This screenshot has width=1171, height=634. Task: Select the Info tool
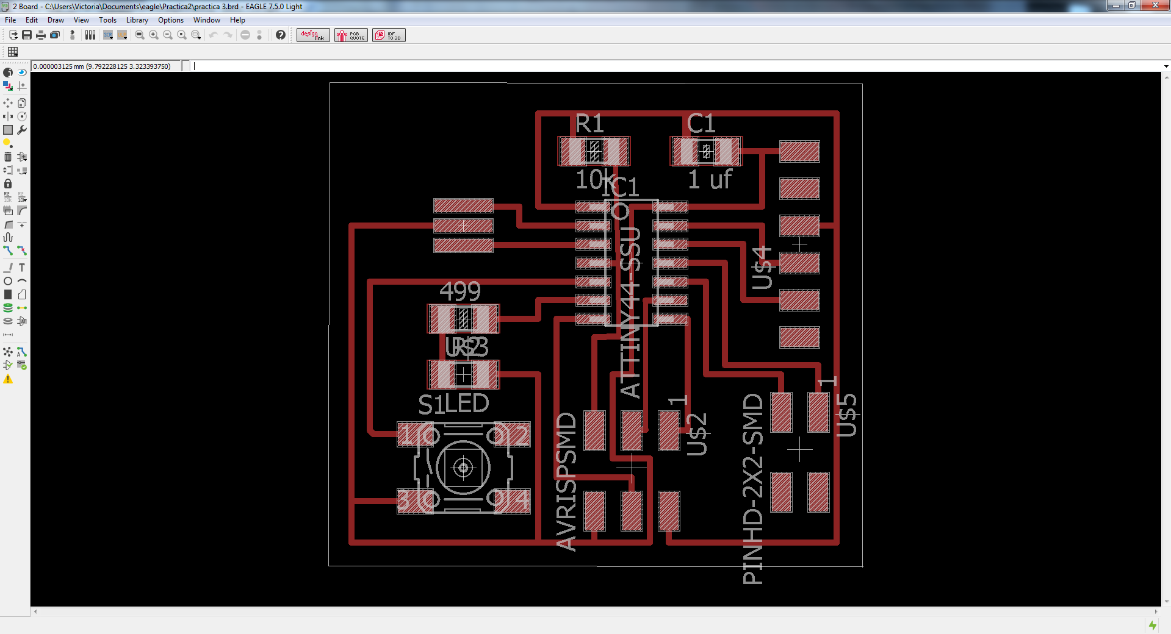click(x=8, y=73)
